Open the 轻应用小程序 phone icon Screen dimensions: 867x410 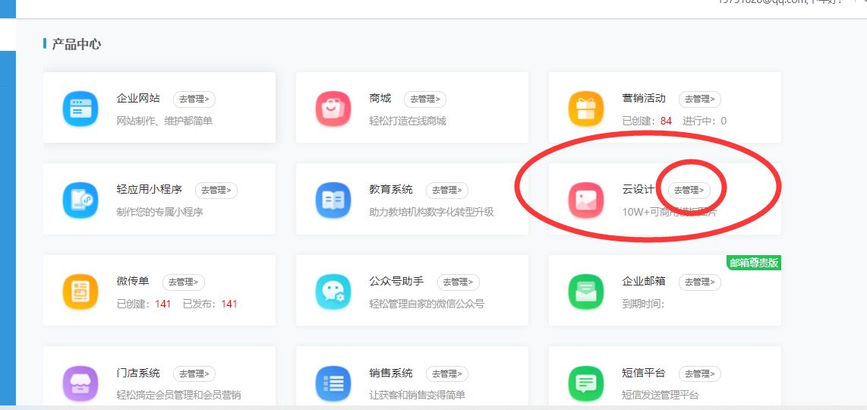[80, 200]
